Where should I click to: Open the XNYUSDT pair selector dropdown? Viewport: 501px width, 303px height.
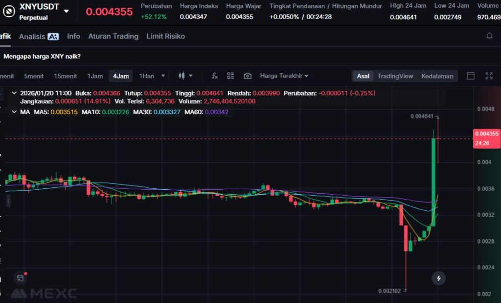coord(67,11)
